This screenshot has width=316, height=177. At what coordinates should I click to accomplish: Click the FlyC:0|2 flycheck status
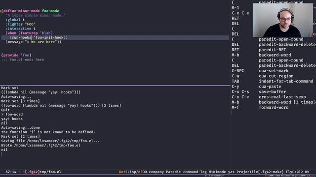[294, 172]
